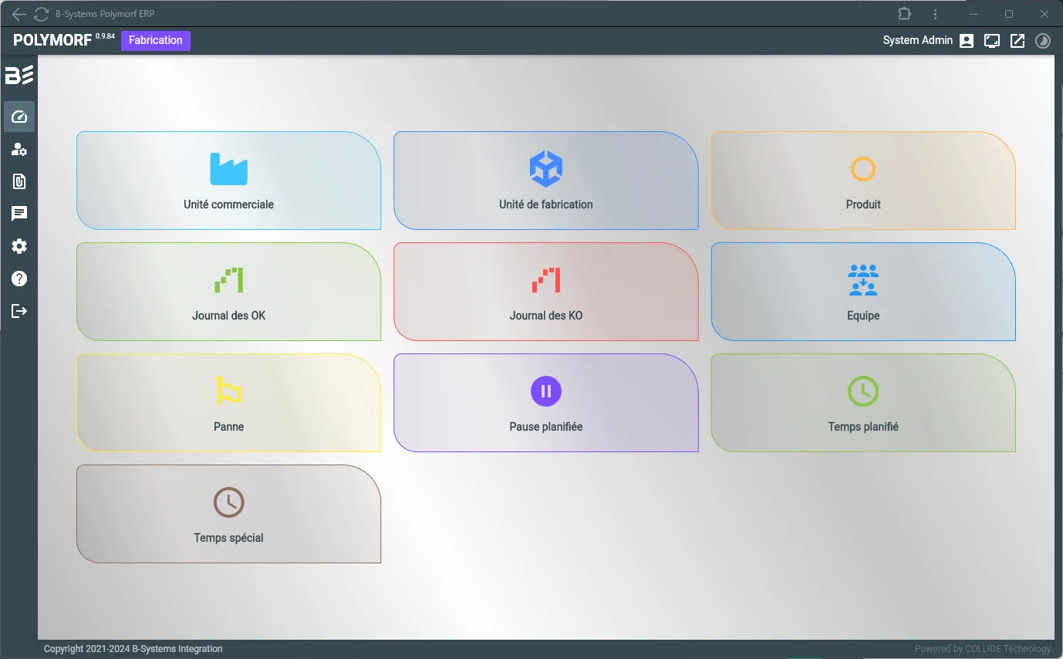Toggle the dark theme icon in header
This screenshot has width=1063, height=659.
click(x=1043, y=41)
